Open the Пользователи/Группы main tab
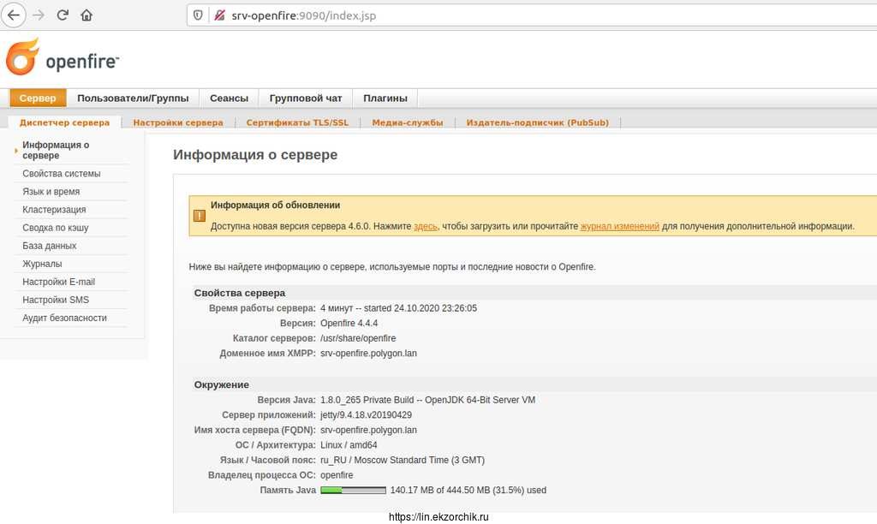 (133, 98)
